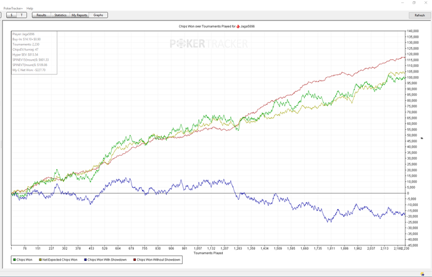Click the 'Chips Won Without Showdown' legend label
The height and width of the screenshot is (277, 432).
click(159, 260)
